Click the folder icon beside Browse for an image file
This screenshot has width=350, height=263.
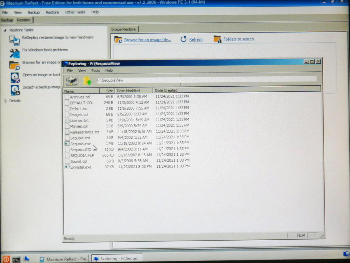pyautogui.click(x=118, y=39)
